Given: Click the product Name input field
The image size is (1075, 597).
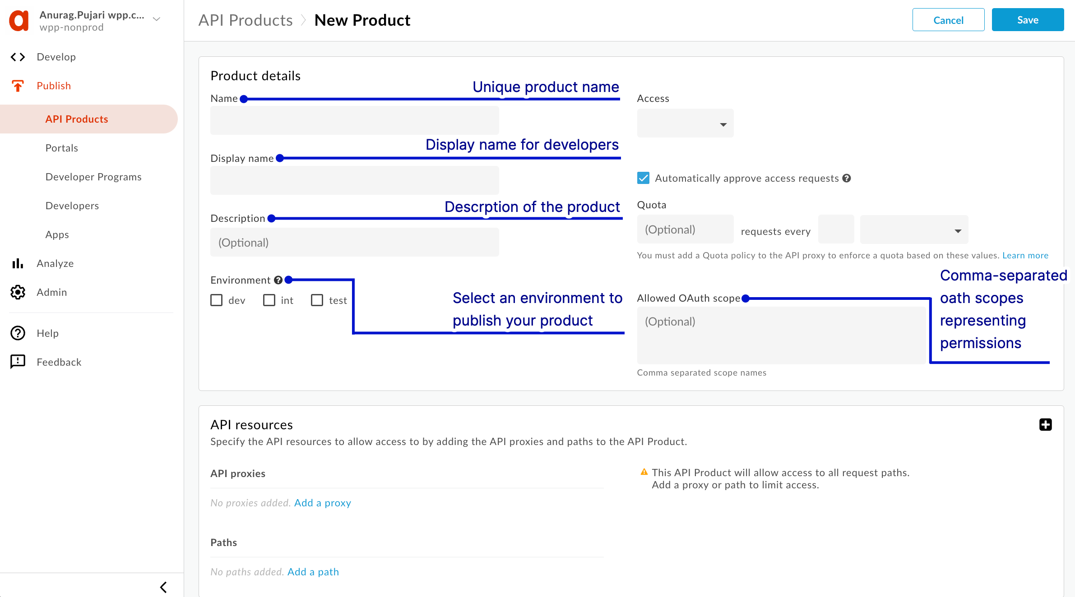Looking at the screenshot, I should tap(354, 121).
